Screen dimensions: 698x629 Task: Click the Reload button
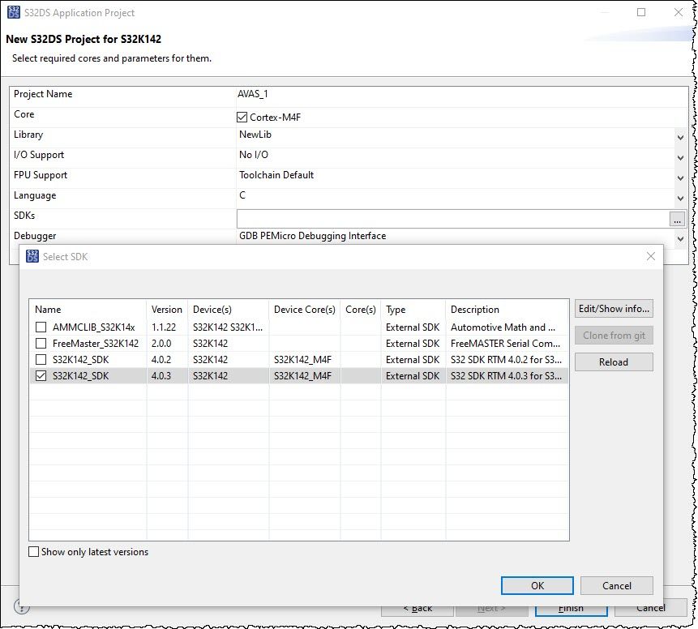coord(614,362)
